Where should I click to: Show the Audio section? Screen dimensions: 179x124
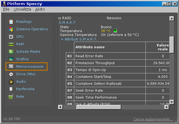point(21,81)
